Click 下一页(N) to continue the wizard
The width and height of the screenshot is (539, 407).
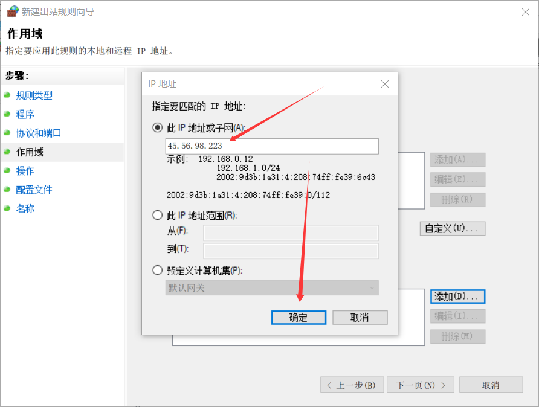pos(421,385)
